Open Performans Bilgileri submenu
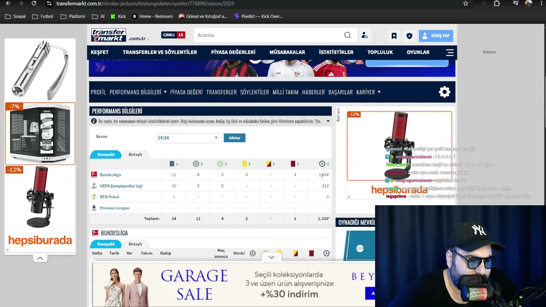 click(x=138, y=92)
